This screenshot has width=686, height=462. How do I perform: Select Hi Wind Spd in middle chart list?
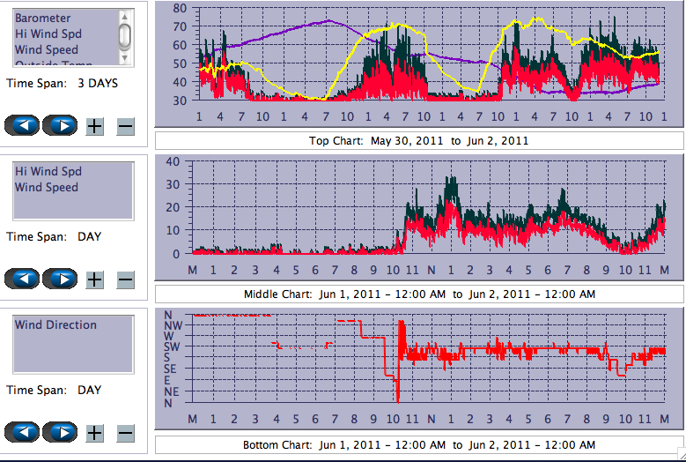(48, 172)
